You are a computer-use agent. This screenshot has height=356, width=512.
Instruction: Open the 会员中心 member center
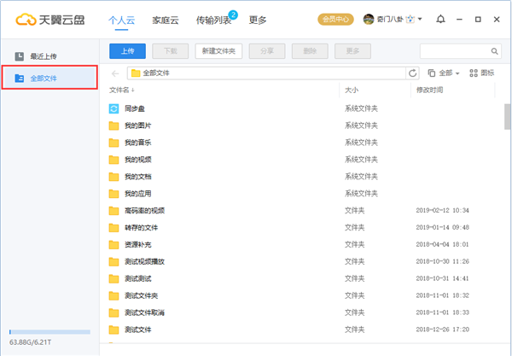[335, 20]
